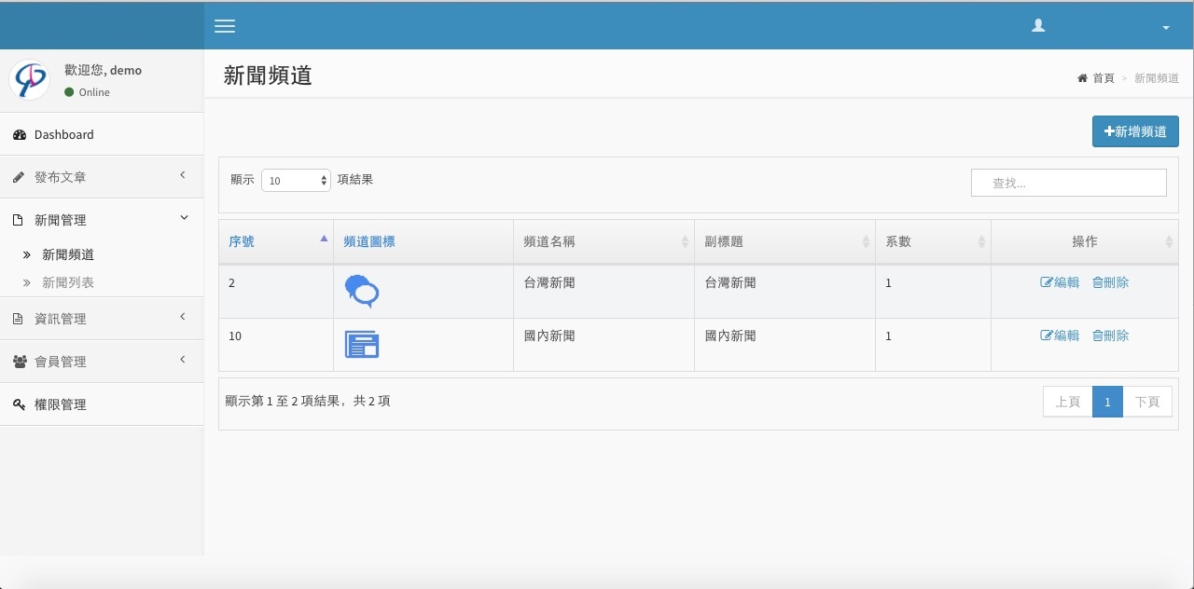Image resolution: width=1194 pixels, height=589 pixels.
Task: Expand the 發布文章 sidebar menu
Action: coord(60,177)
